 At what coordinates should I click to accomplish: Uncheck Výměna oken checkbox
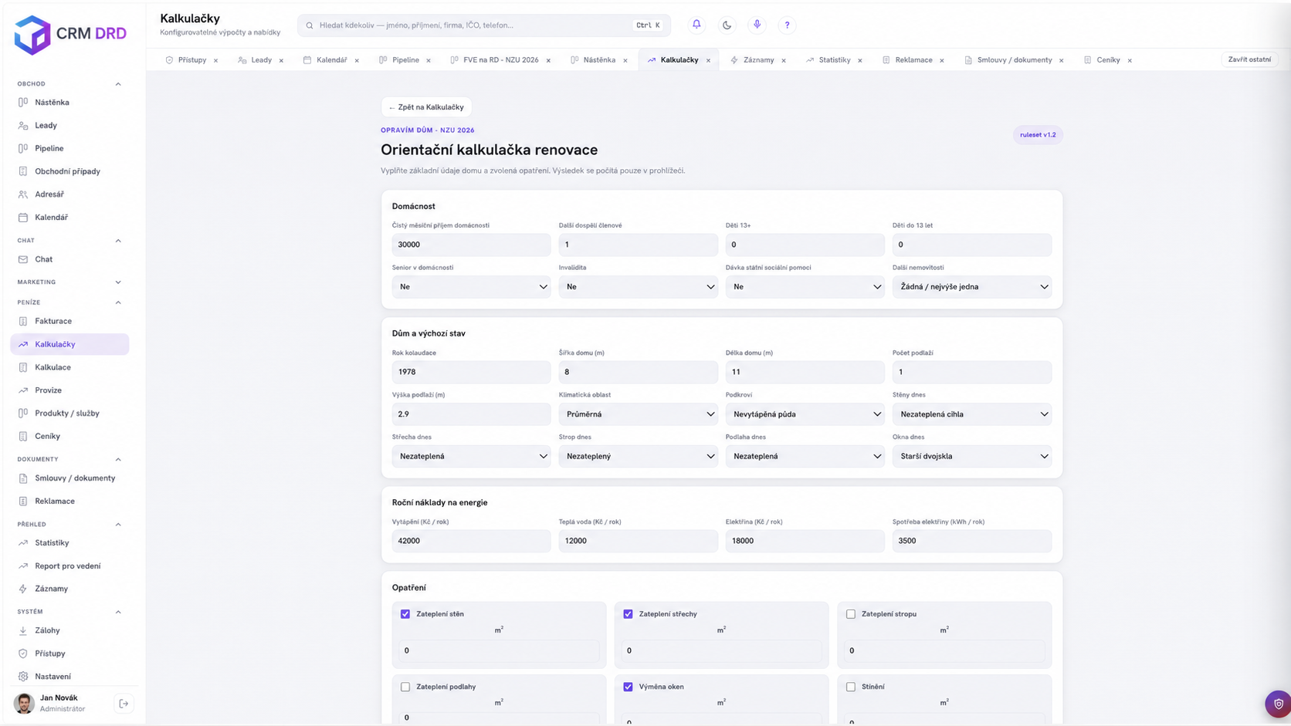(x=628, y=687)
